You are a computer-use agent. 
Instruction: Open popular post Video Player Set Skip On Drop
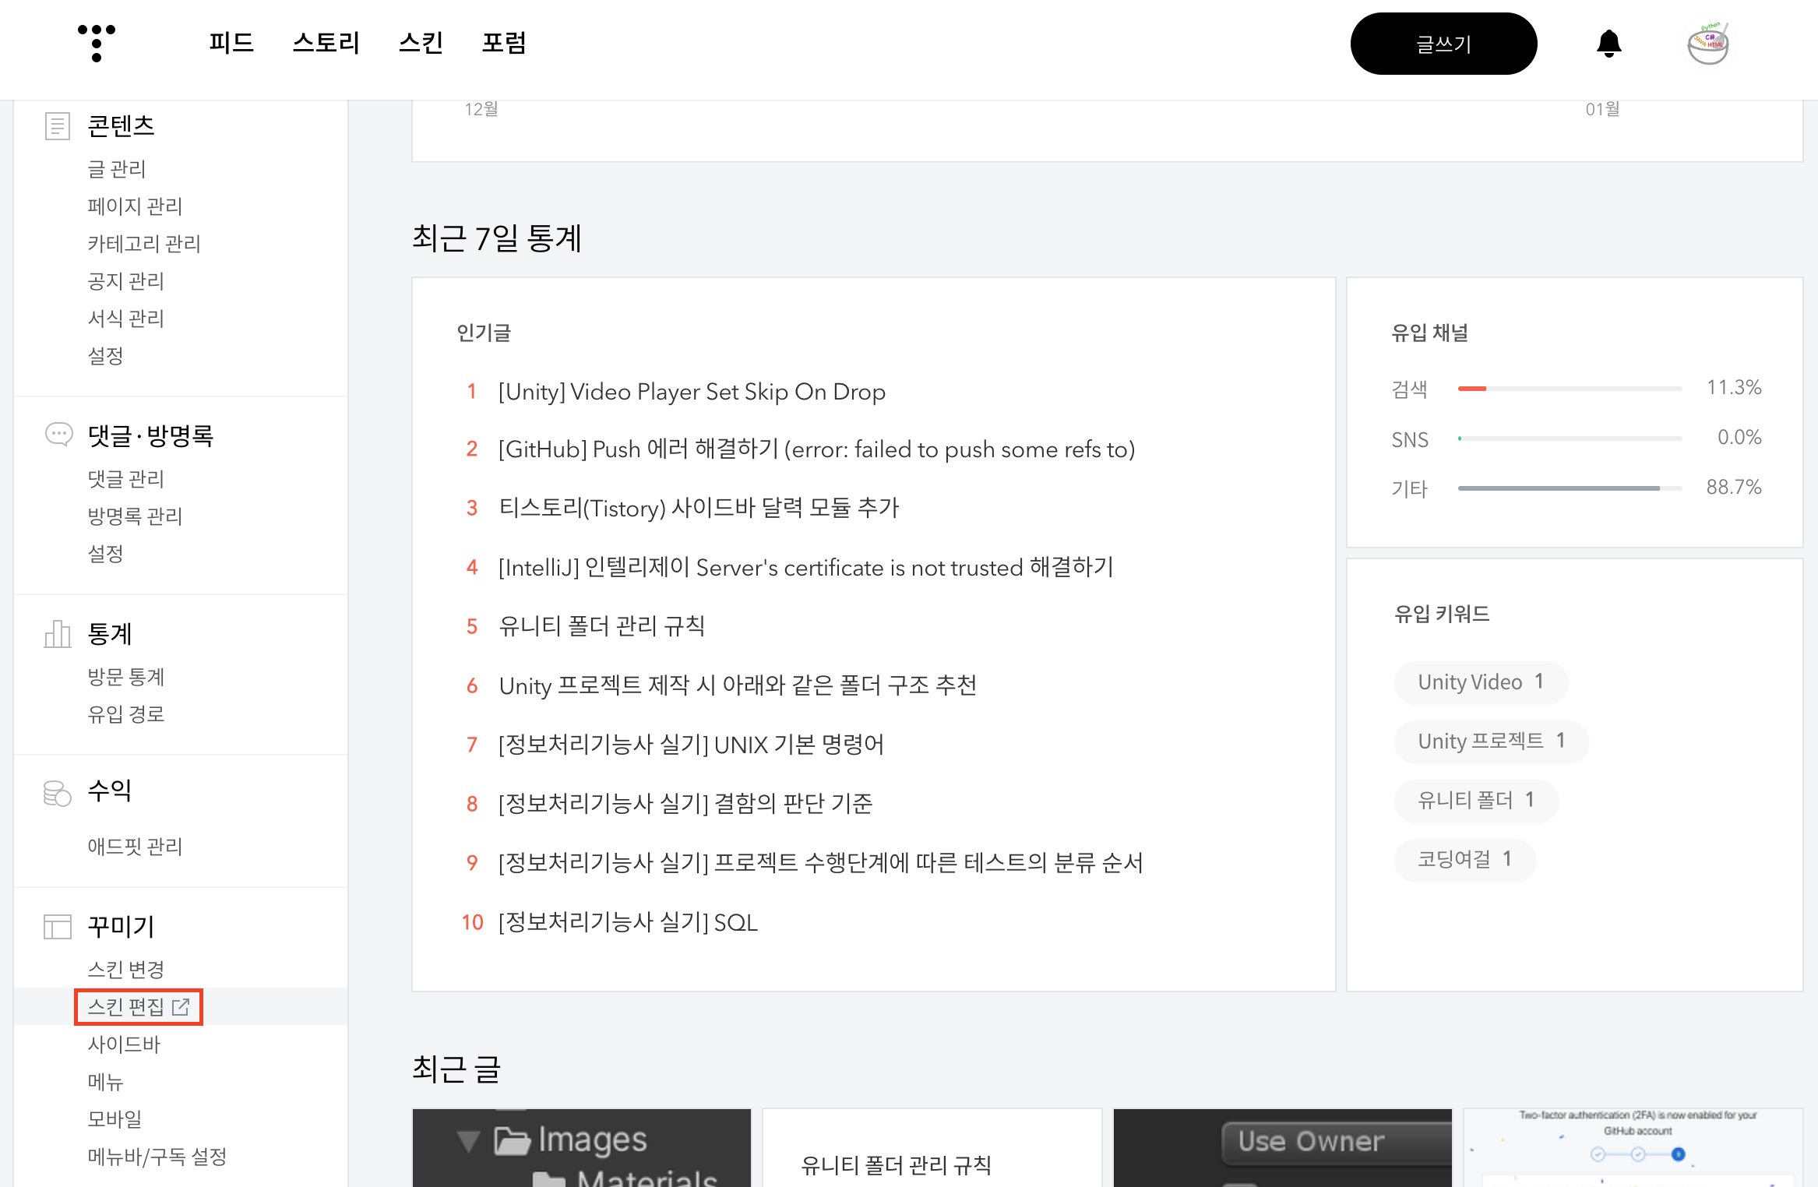tap(692, 392)
